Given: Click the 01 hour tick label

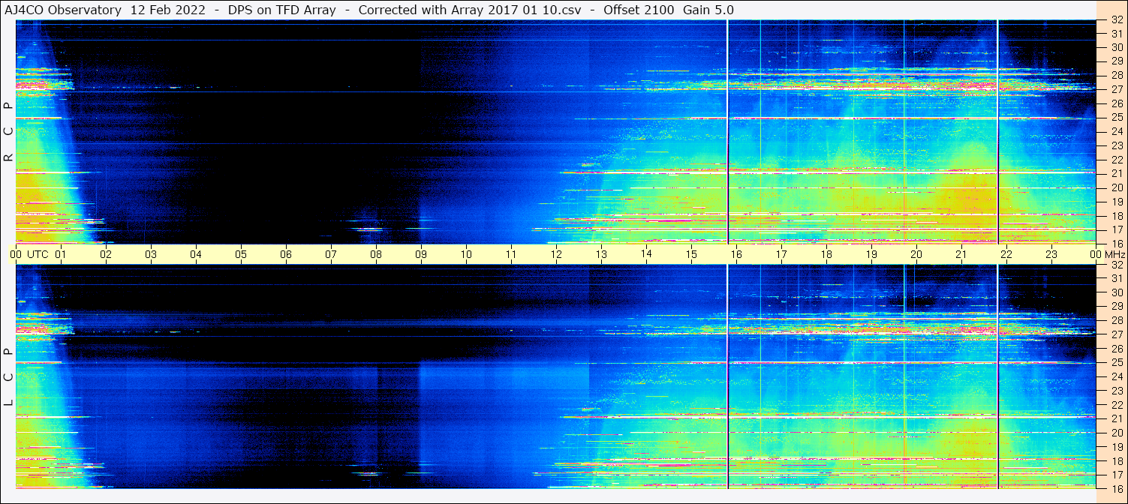Looking at the screenshot, I should pos(61,254).
